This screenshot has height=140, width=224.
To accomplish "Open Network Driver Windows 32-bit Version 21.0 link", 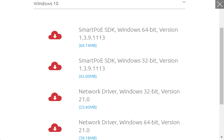I will pyautogui.click(x=129, y=95).
